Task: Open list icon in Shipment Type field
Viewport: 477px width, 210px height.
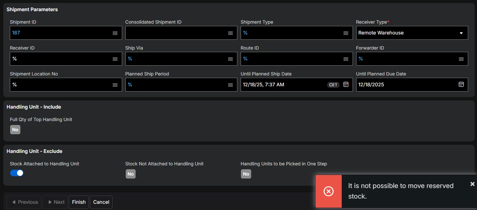Action: tap(346, 33)
